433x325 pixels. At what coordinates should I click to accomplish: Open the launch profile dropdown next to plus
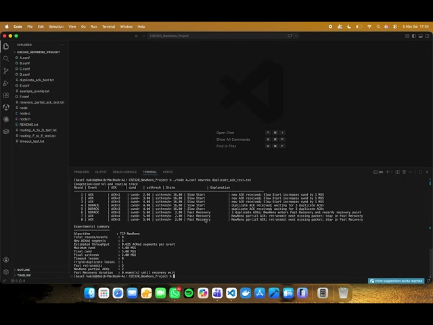coord(392,172)
